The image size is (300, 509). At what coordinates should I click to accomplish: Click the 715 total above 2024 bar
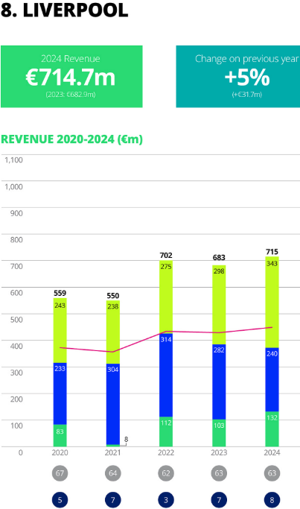tap(272, 252)
